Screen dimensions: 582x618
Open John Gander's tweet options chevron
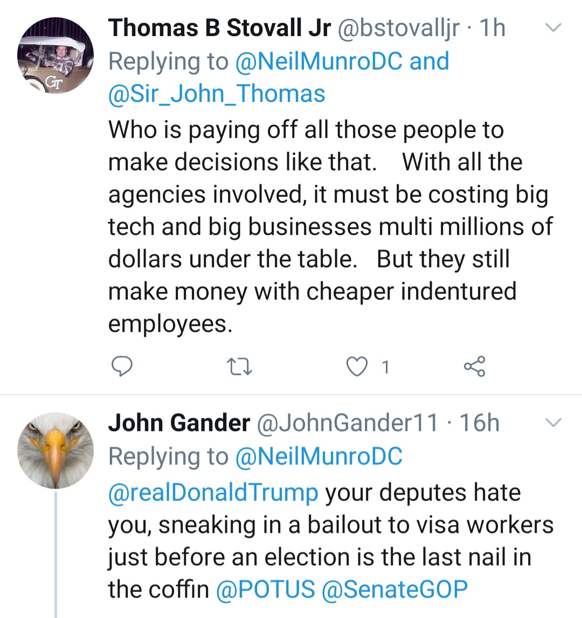coord(553,422)
